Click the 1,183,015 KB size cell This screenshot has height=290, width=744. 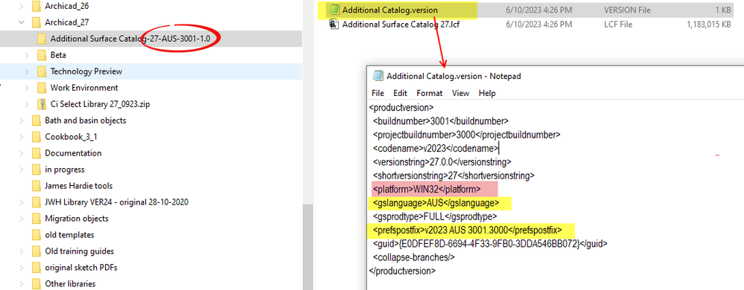(x=708, y=25)
